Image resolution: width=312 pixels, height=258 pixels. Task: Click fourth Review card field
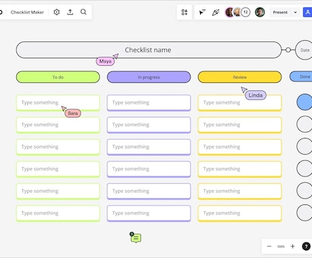pos(239,169)
